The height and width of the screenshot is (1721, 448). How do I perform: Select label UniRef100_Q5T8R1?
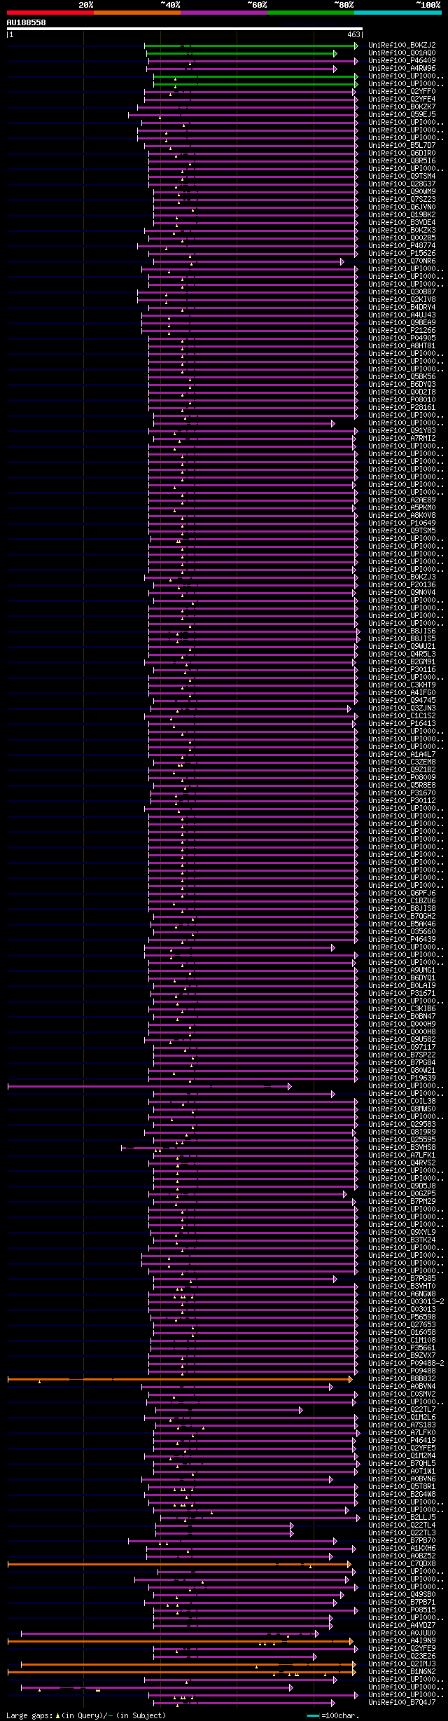point(402,1487)
